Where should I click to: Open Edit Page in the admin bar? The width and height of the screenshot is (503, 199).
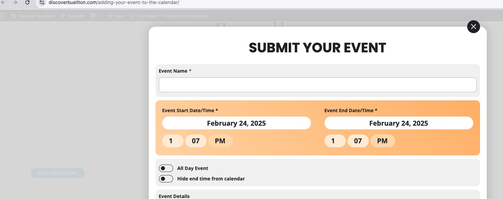pyautogui.click(x=144, y=16)
